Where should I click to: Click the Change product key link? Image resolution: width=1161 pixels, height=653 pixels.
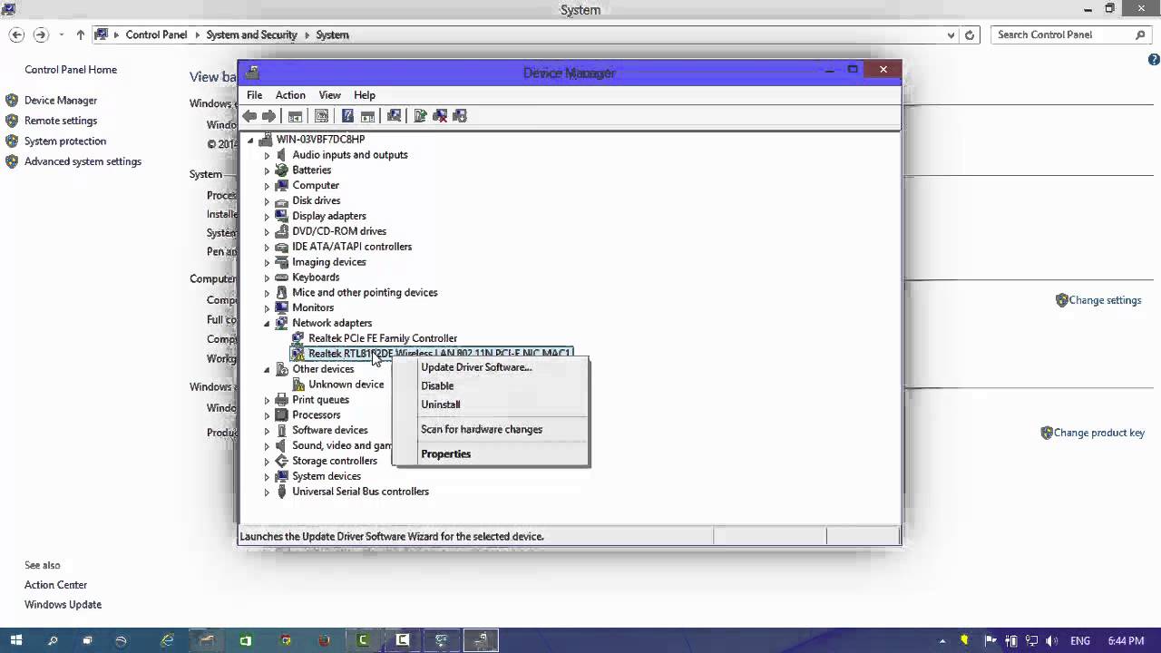pos(1099,433)
